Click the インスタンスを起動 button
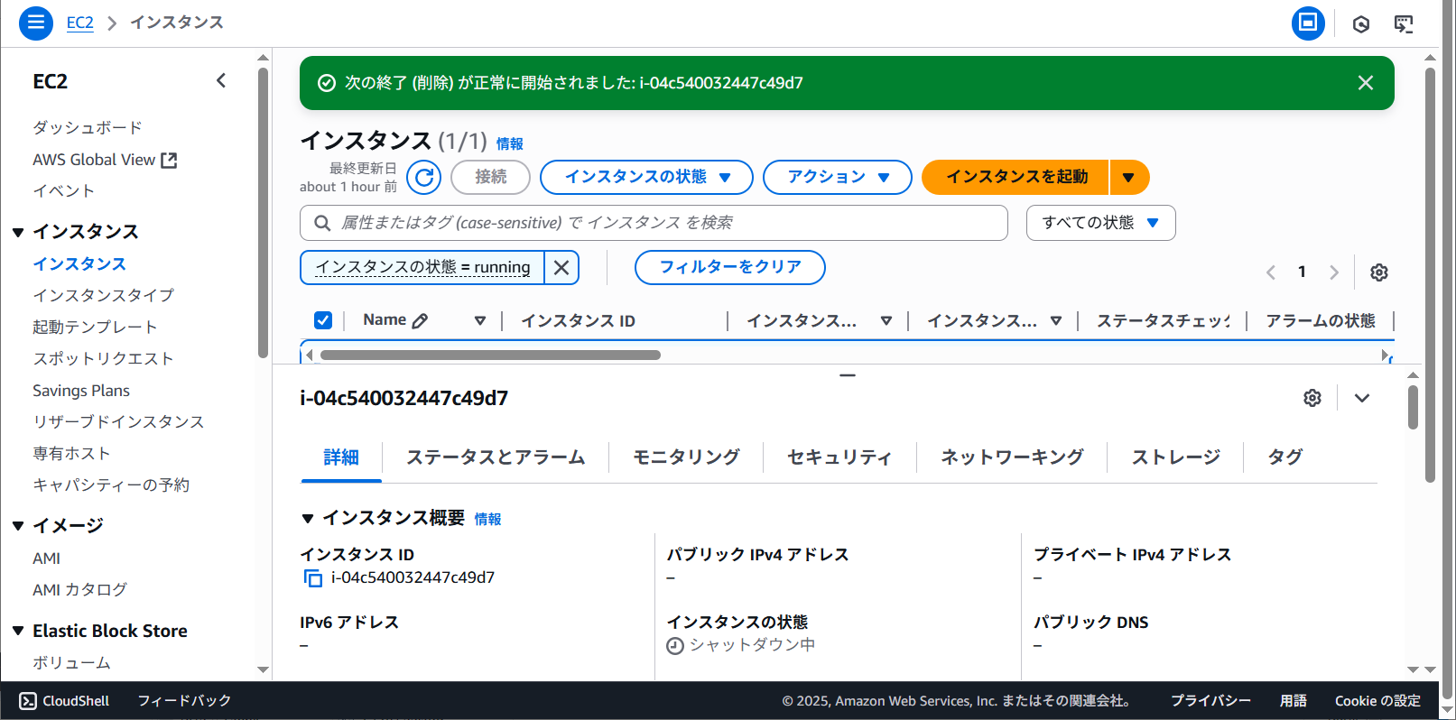 click(1015, 178)
